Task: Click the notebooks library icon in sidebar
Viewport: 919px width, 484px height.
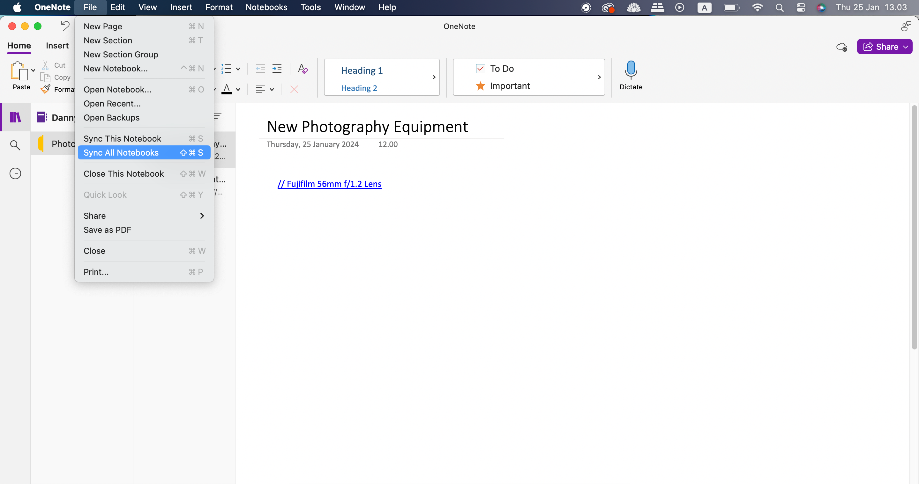Action: [x=15, y=117]
